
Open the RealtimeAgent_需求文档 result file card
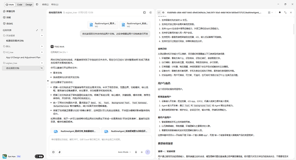tap(75, 131)
